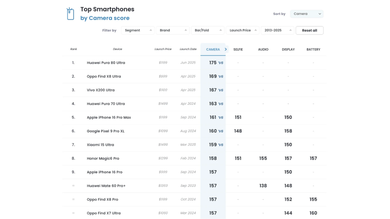This screenshot has width=390, height=219.
Task: Open the 2013-2025 year range dropdown
Action: tap(278, 30)
